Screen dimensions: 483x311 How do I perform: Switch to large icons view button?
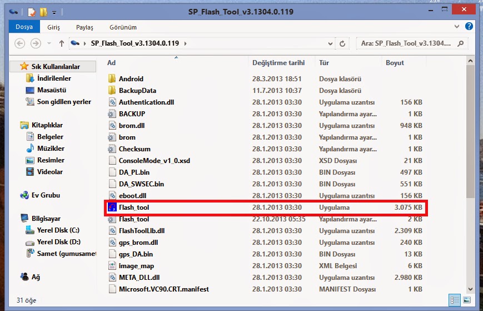[466, 300]
